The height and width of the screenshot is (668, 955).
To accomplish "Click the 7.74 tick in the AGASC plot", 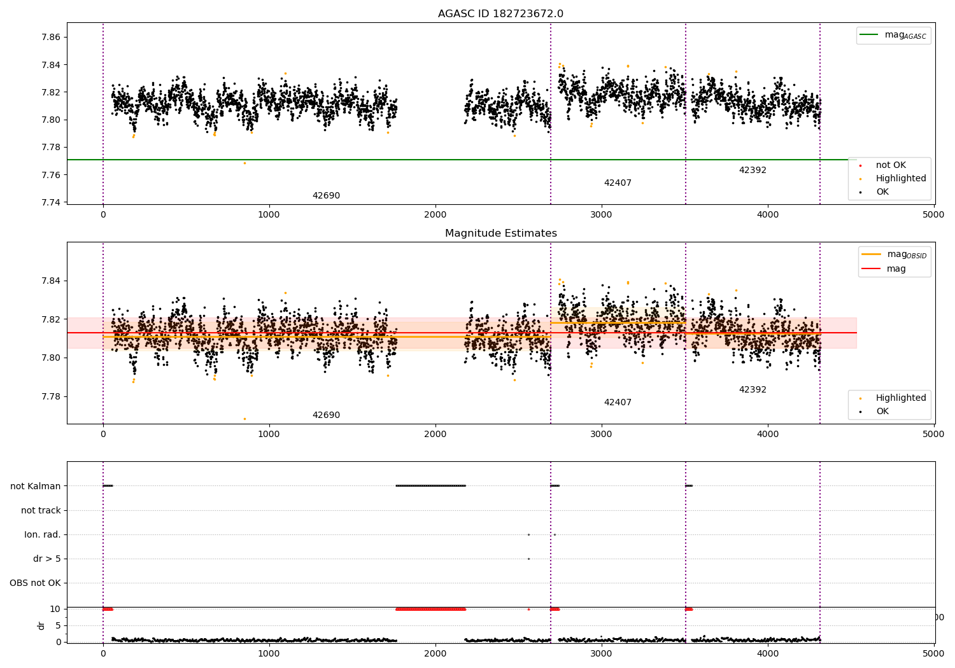I will [50, 202].
